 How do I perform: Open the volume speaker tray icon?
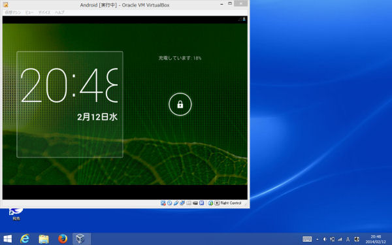[x=325, y=239]
